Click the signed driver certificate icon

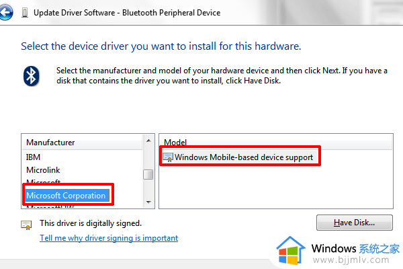coord(26,225)
